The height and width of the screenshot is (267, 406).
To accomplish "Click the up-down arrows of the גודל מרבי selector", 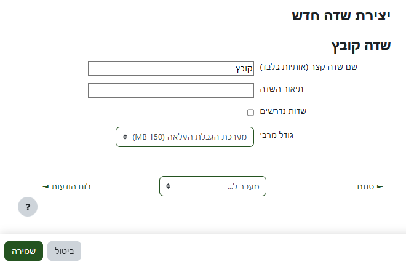I will coord(125,137).
